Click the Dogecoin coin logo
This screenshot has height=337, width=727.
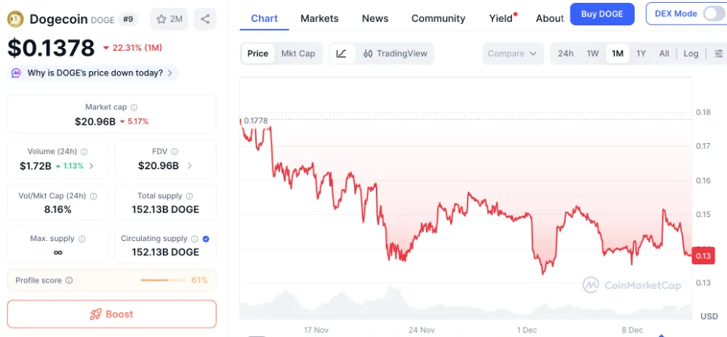(x=16, y=19)
